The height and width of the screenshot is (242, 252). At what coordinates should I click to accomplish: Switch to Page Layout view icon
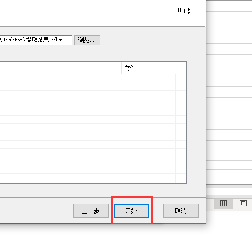[x=243, y=203]
